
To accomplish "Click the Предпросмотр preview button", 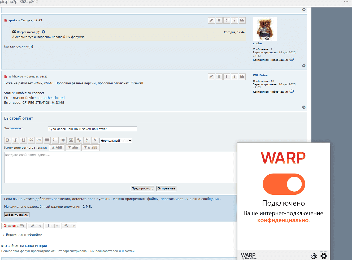I will 142,188.
